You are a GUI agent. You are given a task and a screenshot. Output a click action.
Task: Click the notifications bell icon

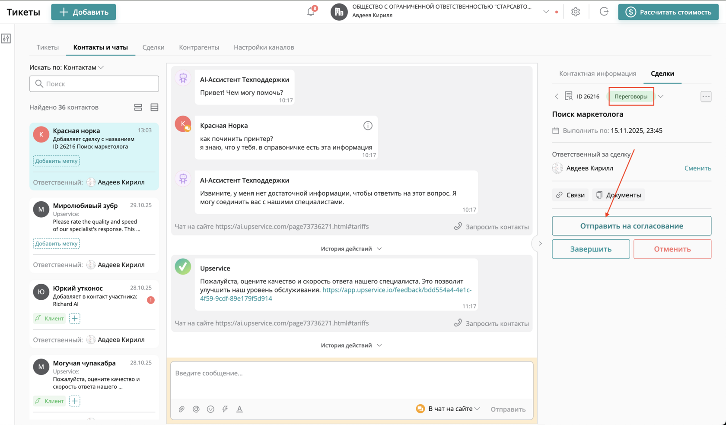[311, 11]
